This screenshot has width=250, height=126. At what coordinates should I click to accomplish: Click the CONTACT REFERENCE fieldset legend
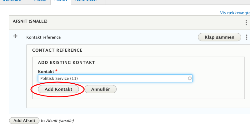(57, 50)
